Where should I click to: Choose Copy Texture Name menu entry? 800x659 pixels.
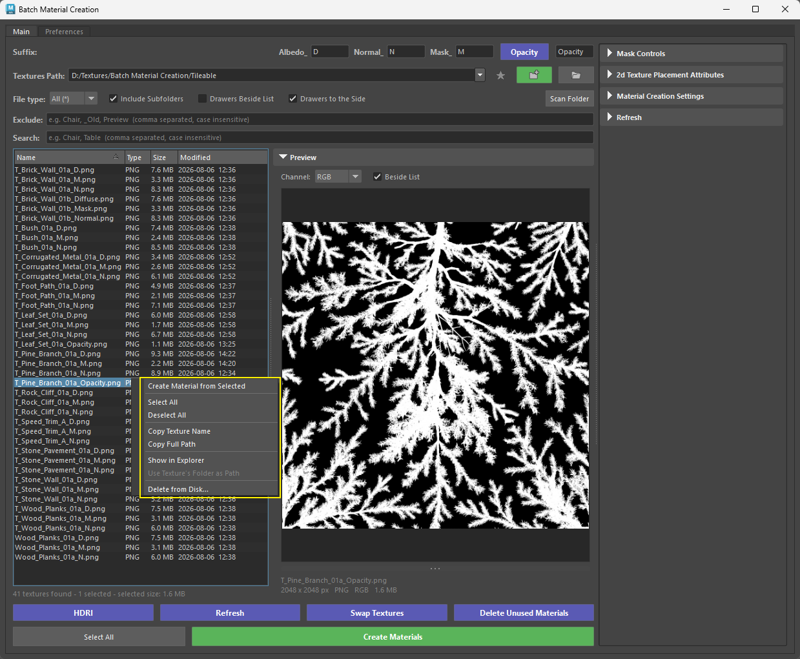(x=210, y=431)
